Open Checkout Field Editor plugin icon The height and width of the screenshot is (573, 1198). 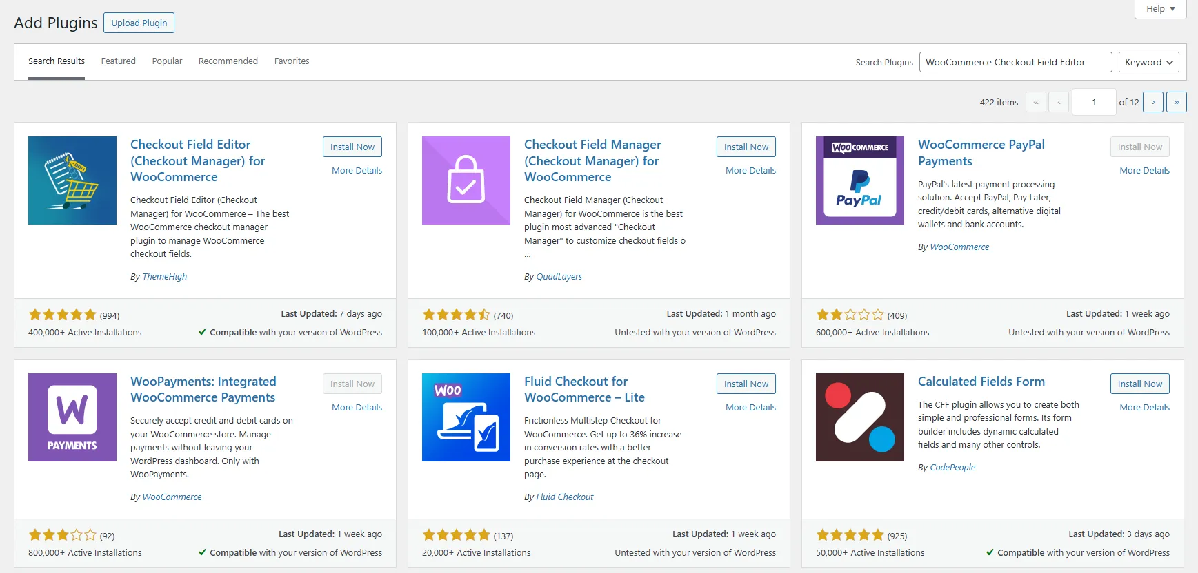click(x=72, y=180)
